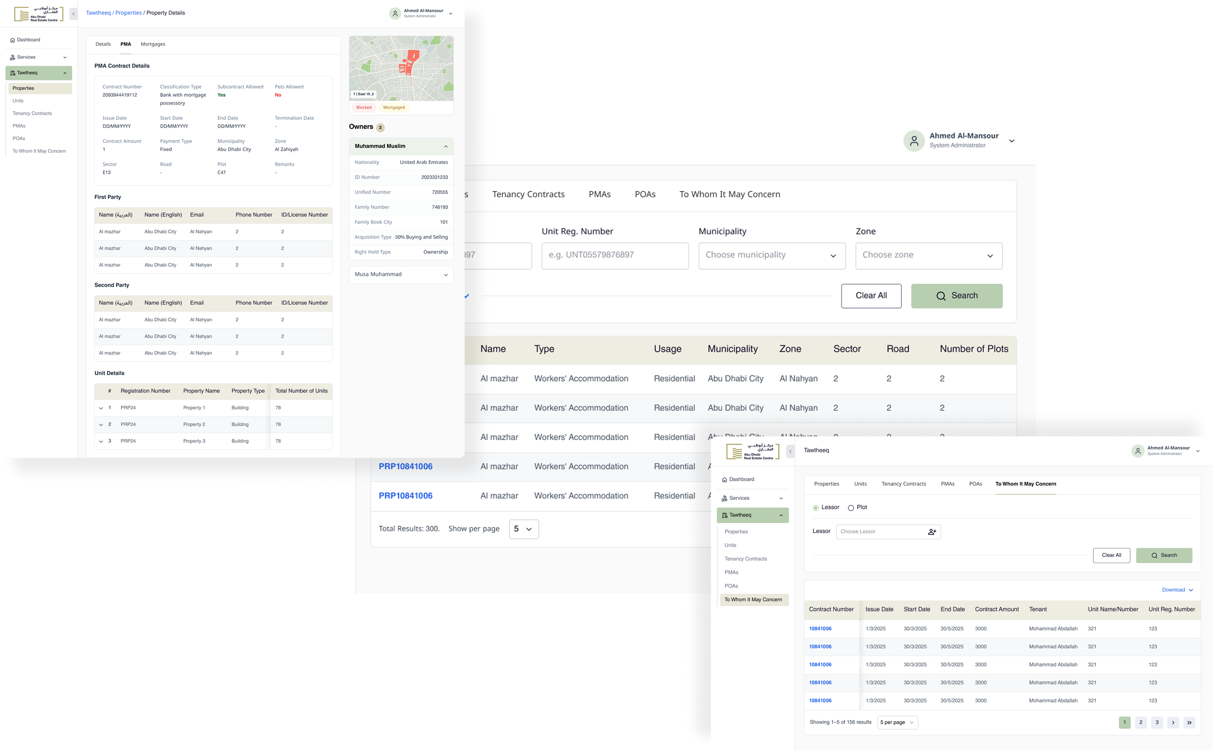The image size is (1213, 750).
Task: Click user avatar icon in Property Details header
Action: pos(395,14)
